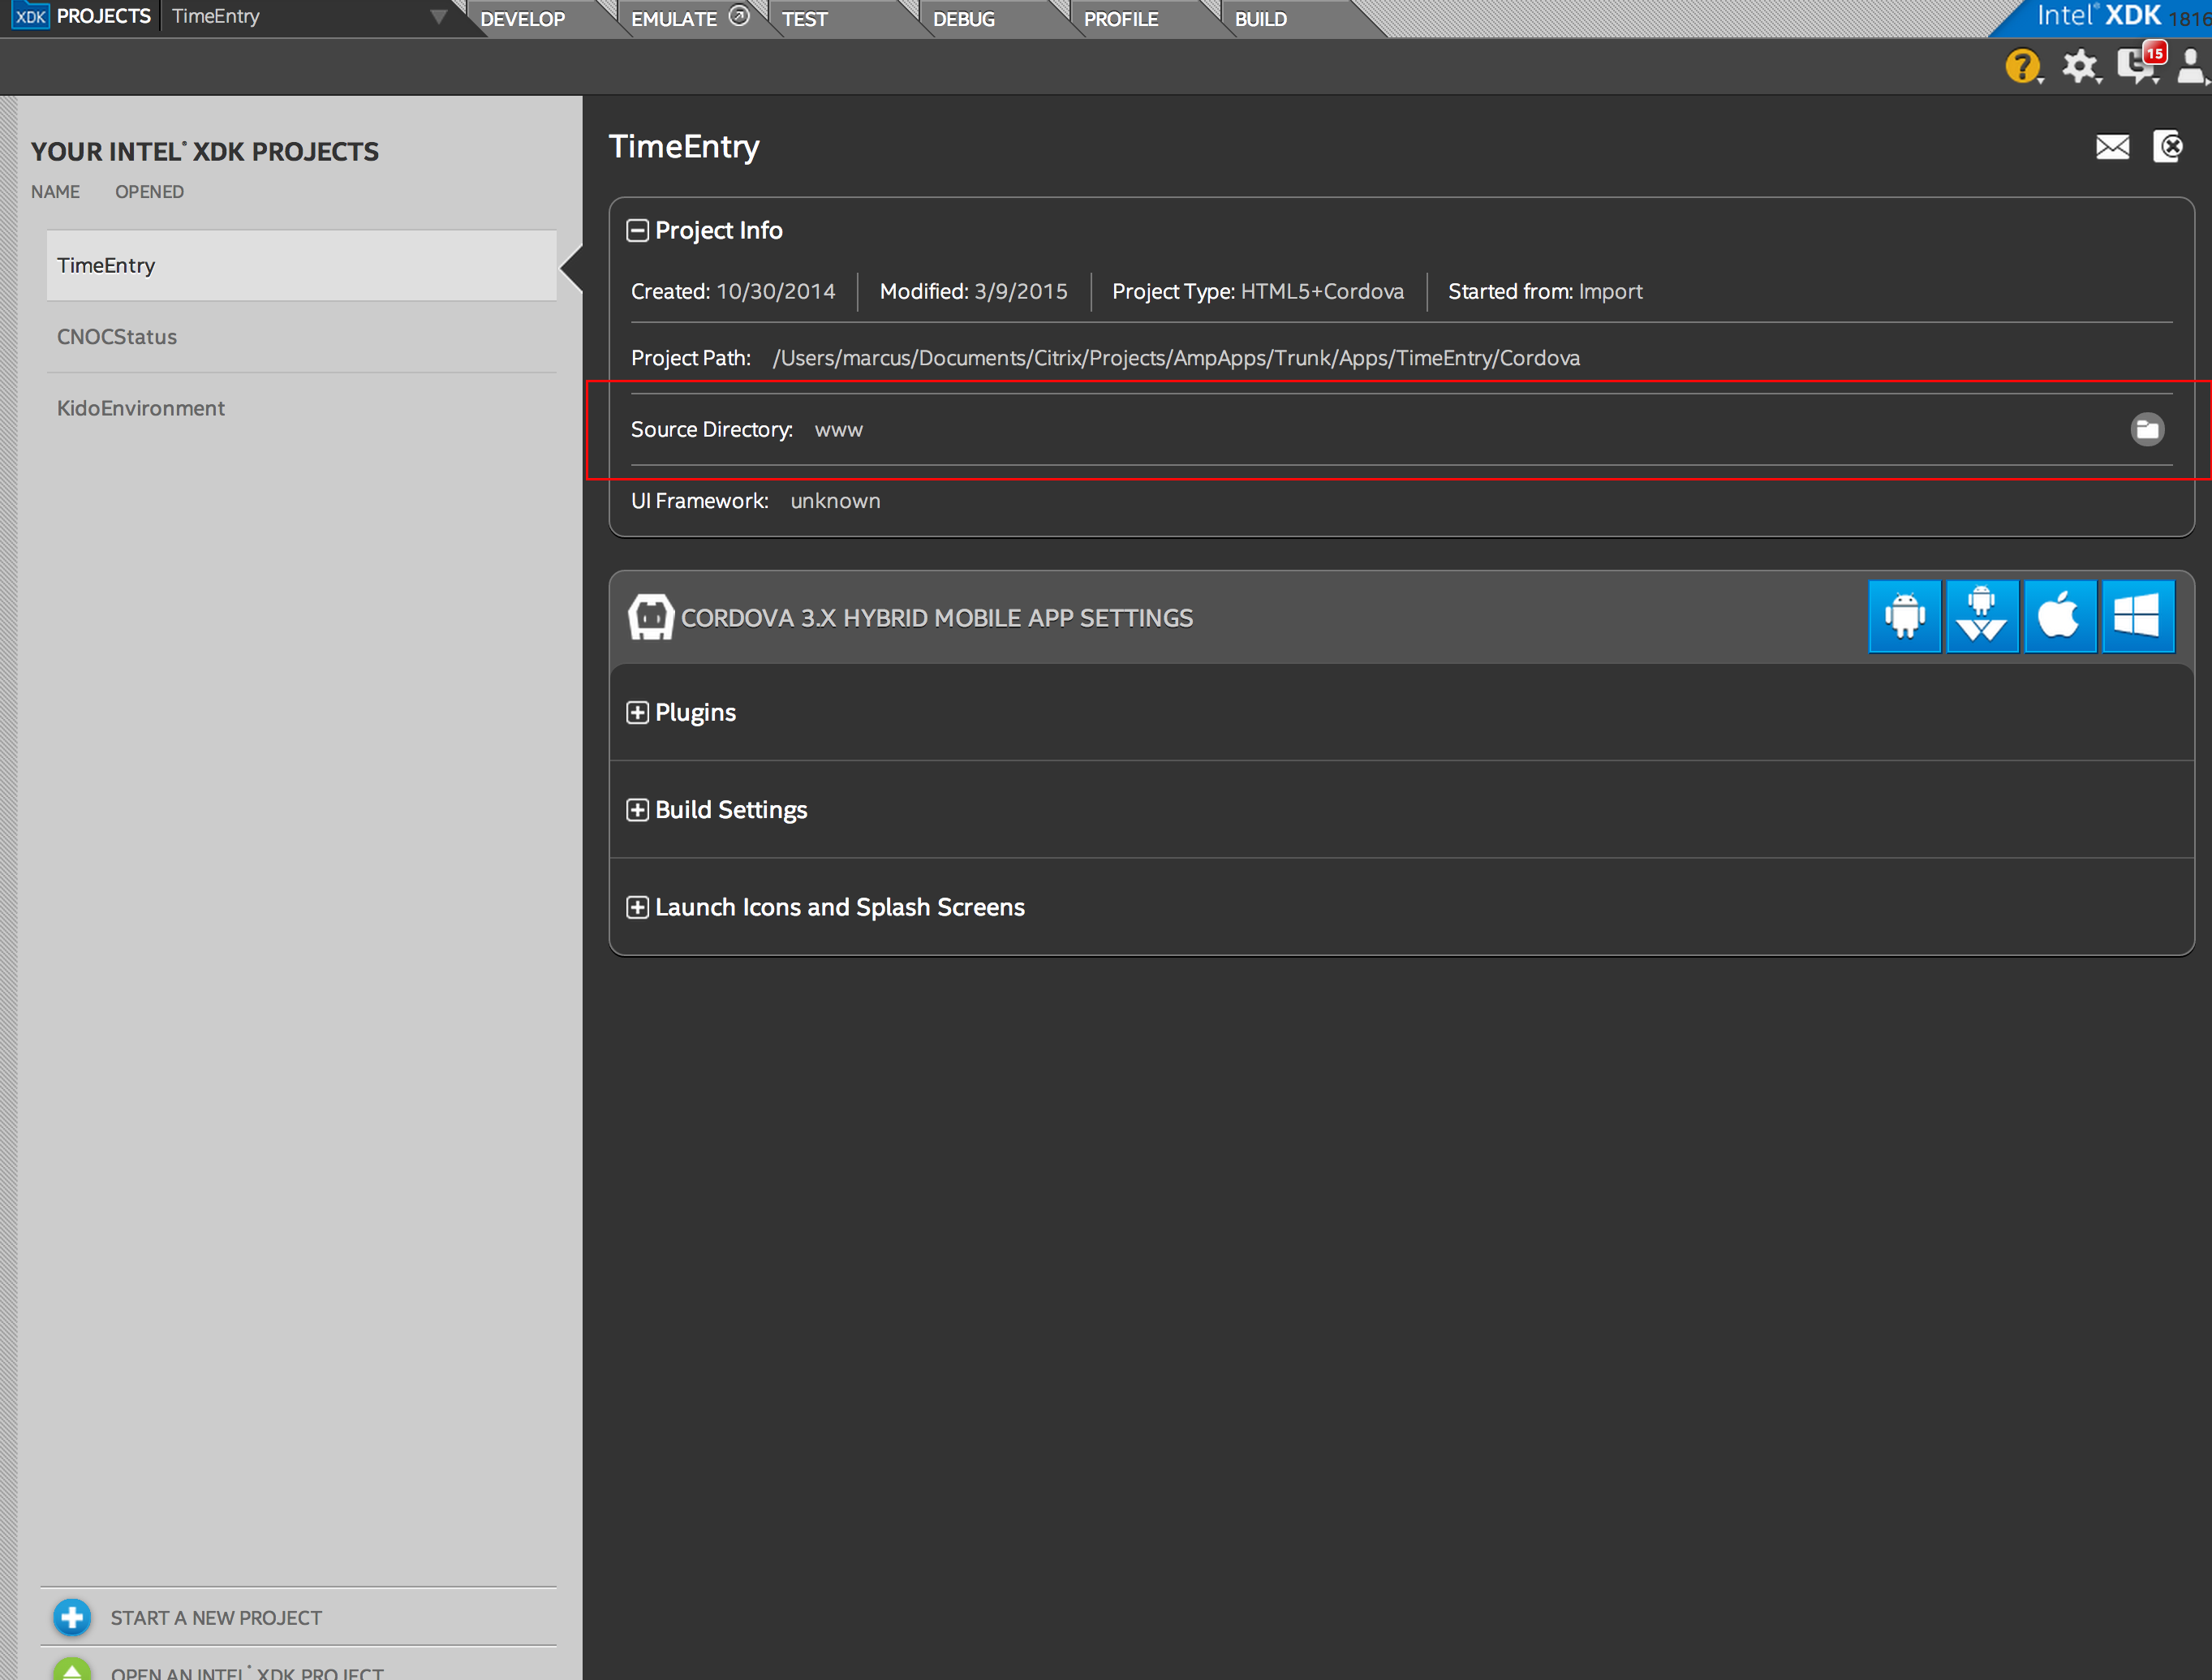Click the remove project icon at top right
Viewport: 2212px width, 1680px height.
[x=2168, y=147]
